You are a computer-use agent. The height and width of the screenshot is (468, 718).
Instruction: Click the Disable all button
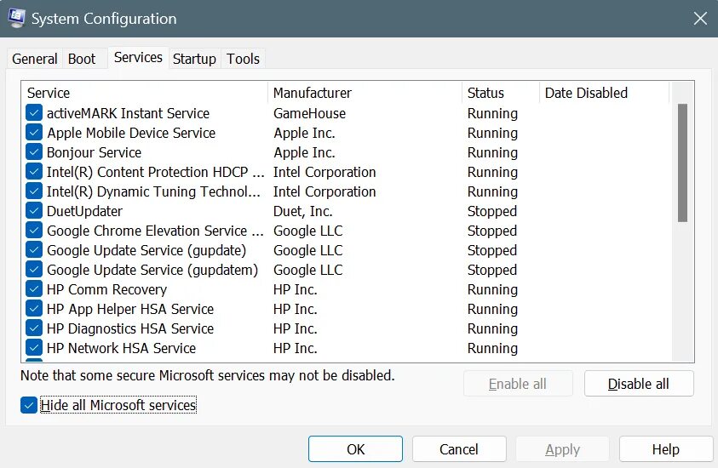[x=639, y=384]
